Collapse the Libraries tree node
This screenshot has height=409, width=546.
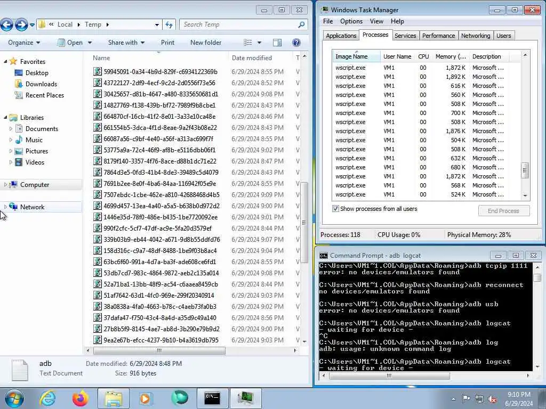[5, 118]
